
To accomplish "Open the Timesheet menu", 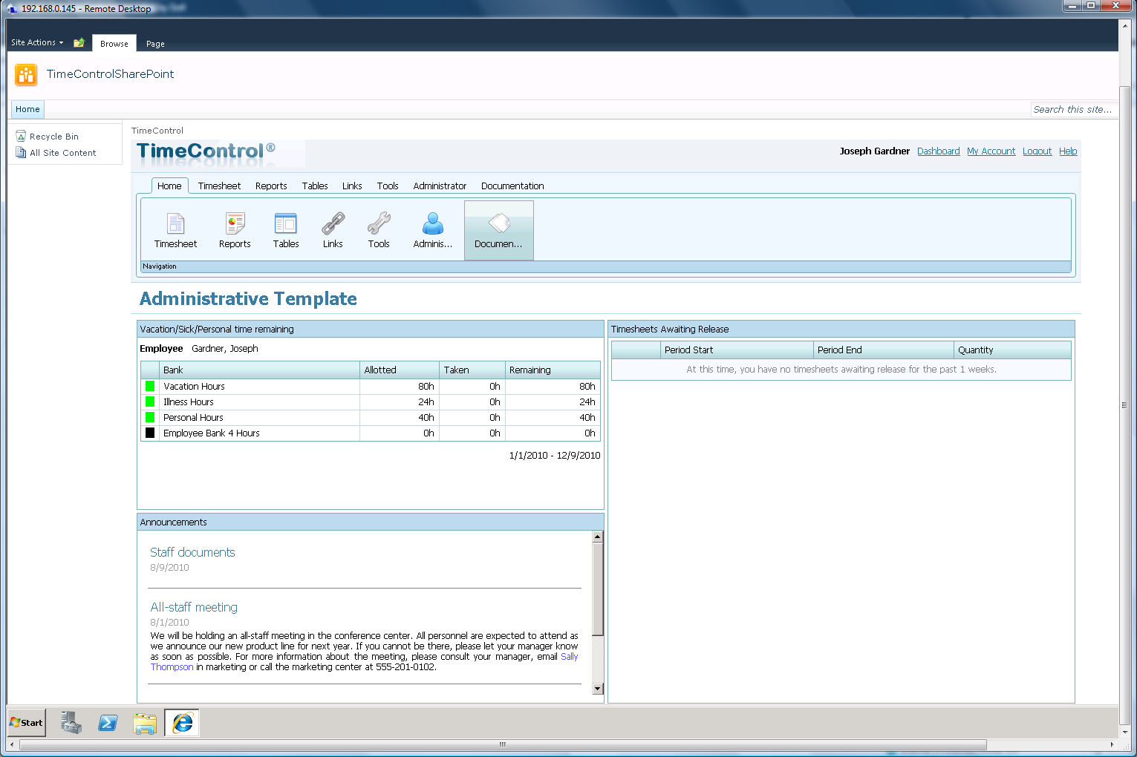I will 219,186.
